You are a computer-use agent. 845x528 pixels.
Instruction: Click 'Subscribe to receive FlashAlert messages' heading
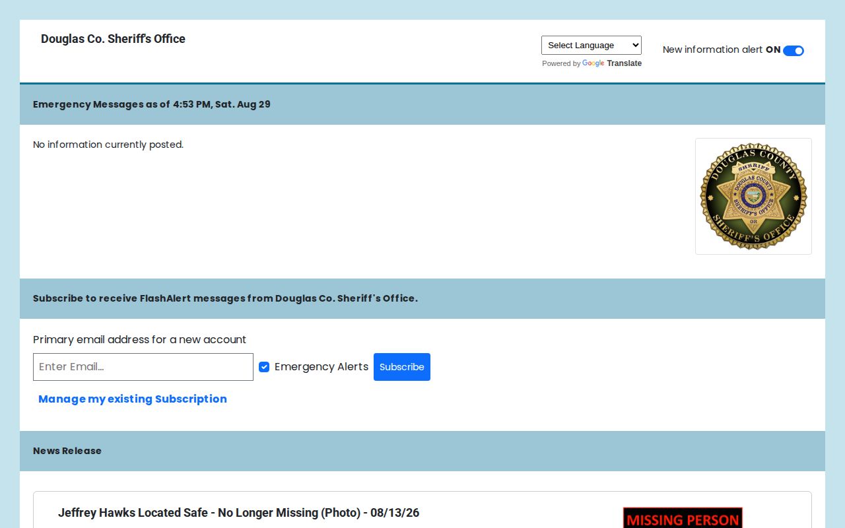225,298
